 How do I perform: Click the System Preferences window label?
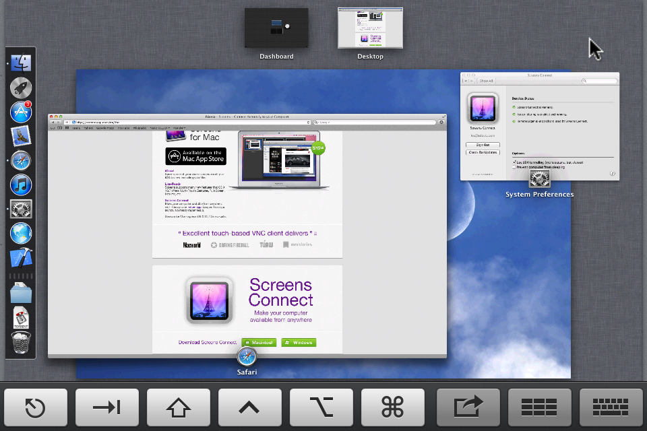pyautogui.click(x=540, y=194)
